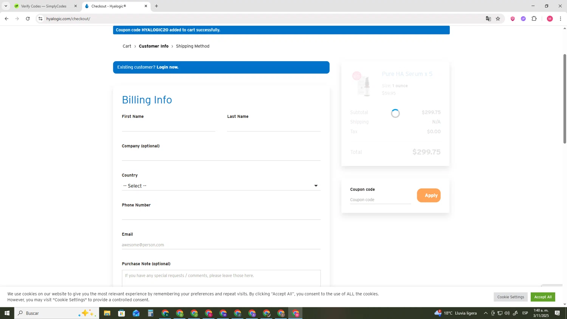Open the weather widget 18°C Lluvia ligera

pyautogui.click(x=456, y=313)
